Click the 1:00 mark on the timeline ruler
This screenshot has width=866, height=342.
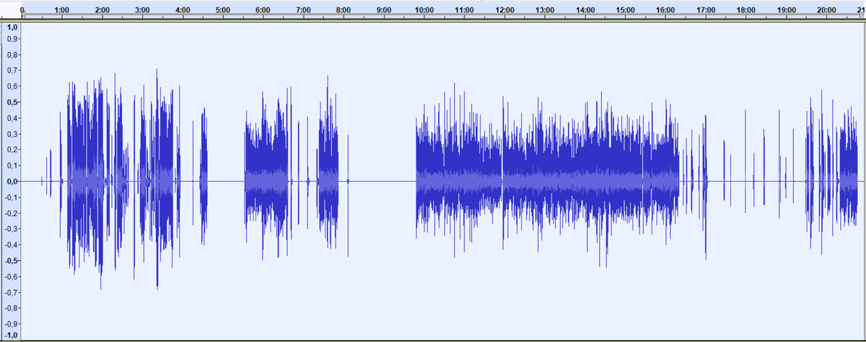tap(62, 11)
